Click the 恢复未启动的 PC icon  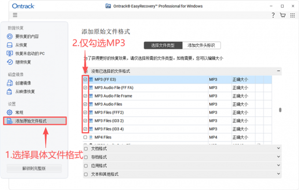pyautogui.click(x=10, y=53)
